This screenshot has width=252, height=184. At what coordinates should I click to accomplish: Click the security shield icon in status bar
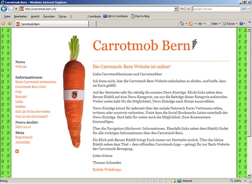pos(173,181)
